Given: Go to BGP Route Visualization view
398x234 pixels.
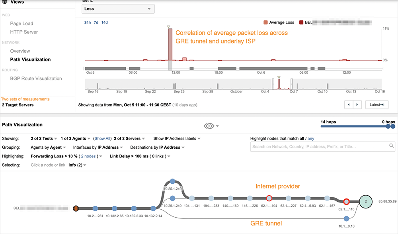Looking at the screenshot, I should click(x=36, y=79).
